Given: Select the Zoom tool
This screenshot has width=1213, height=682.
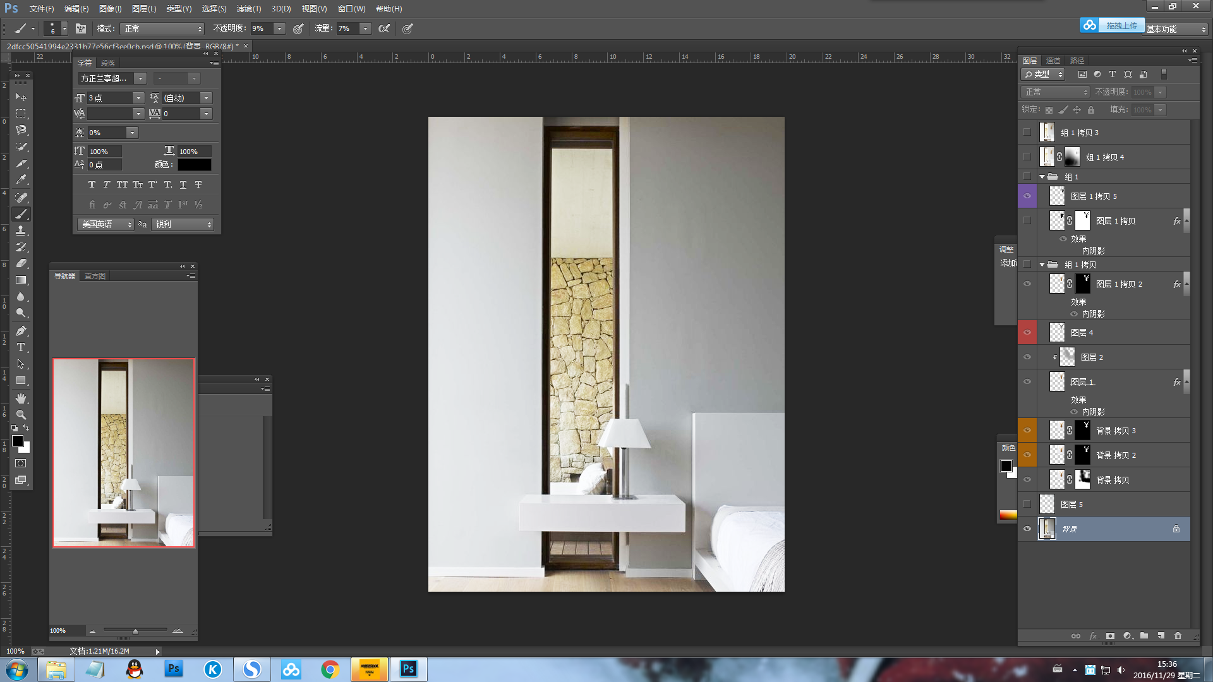Looking at the screenshot, I should pos(21,415).
